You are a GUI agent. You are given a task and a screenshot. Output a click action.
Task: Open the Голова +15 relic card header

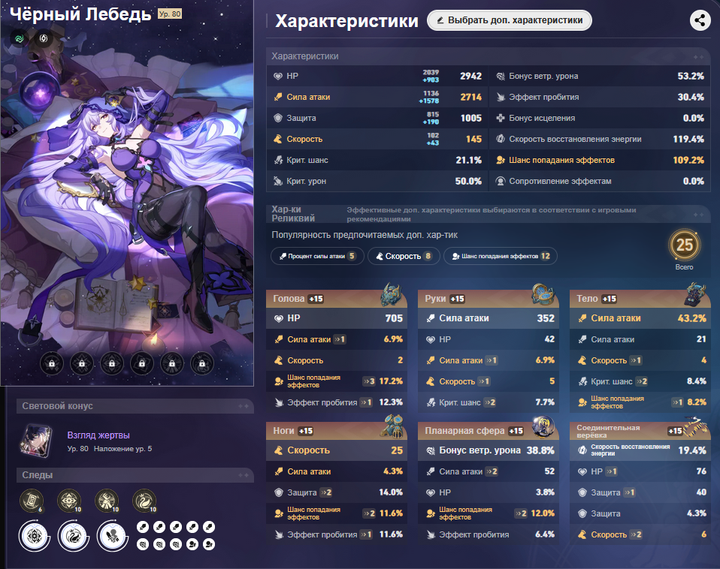(x=337, y=299)
